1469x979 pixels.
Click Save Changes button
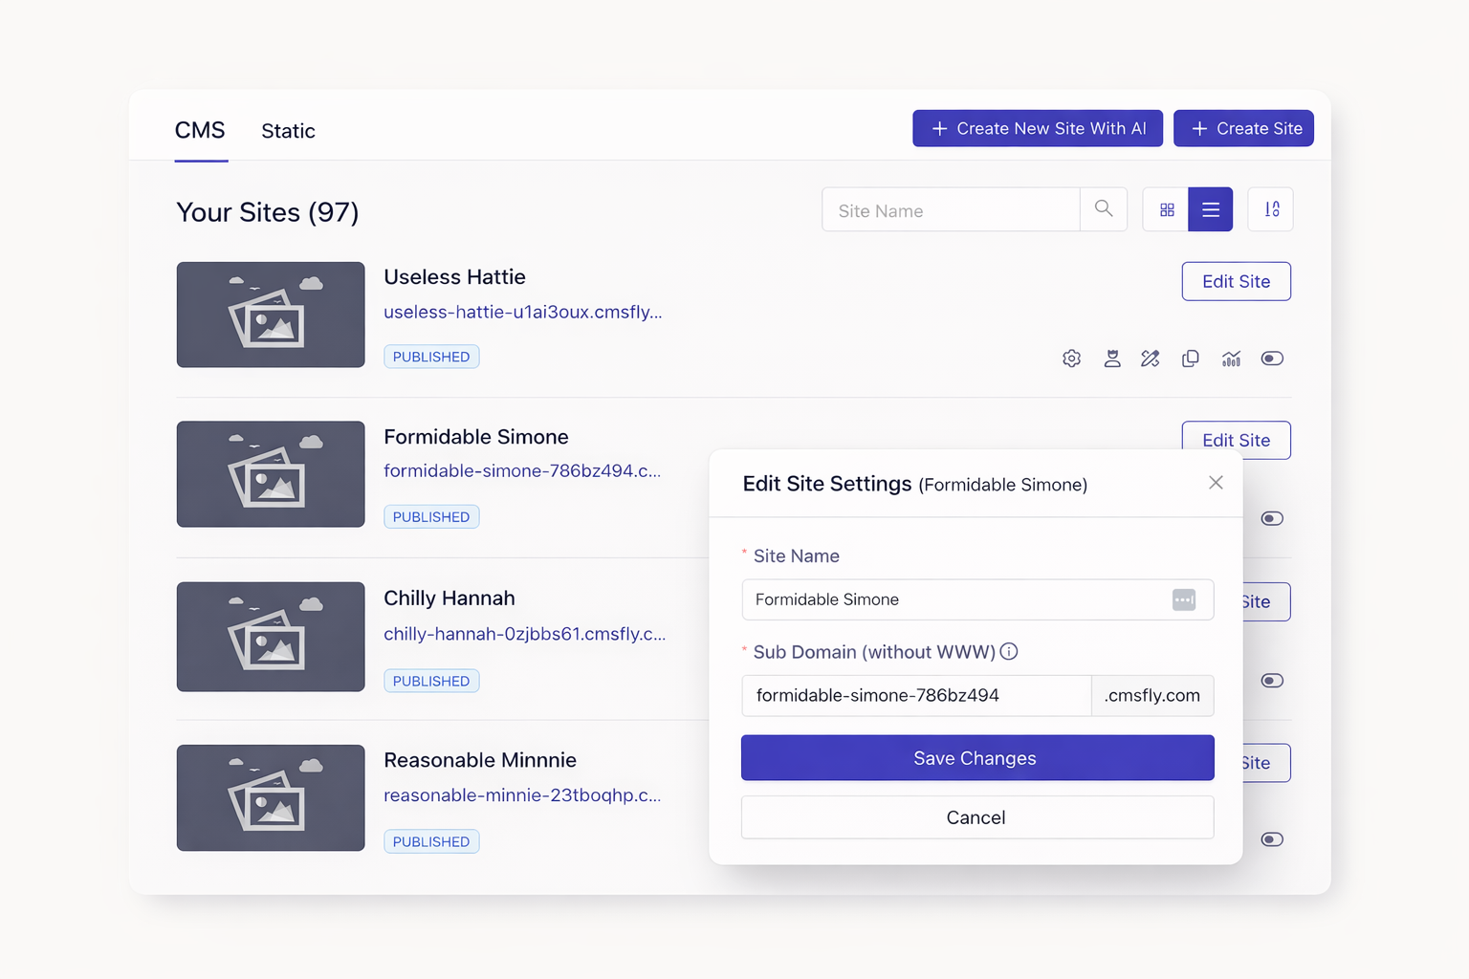coord(976,758)
